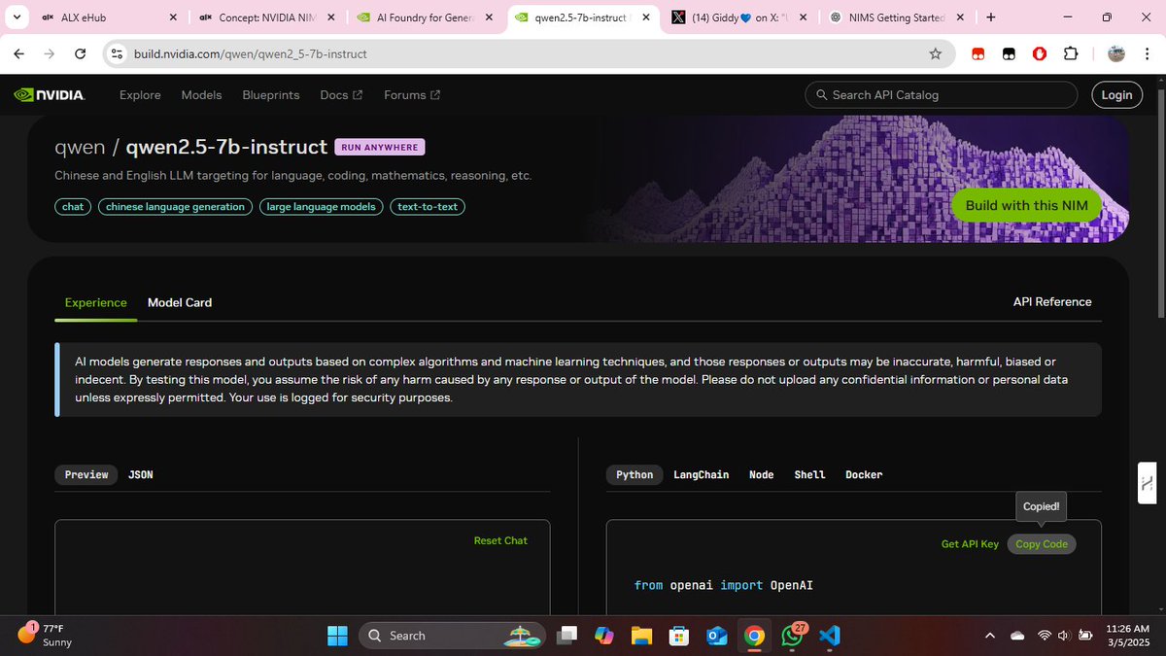Open the API Reference link

[1052, 301]
